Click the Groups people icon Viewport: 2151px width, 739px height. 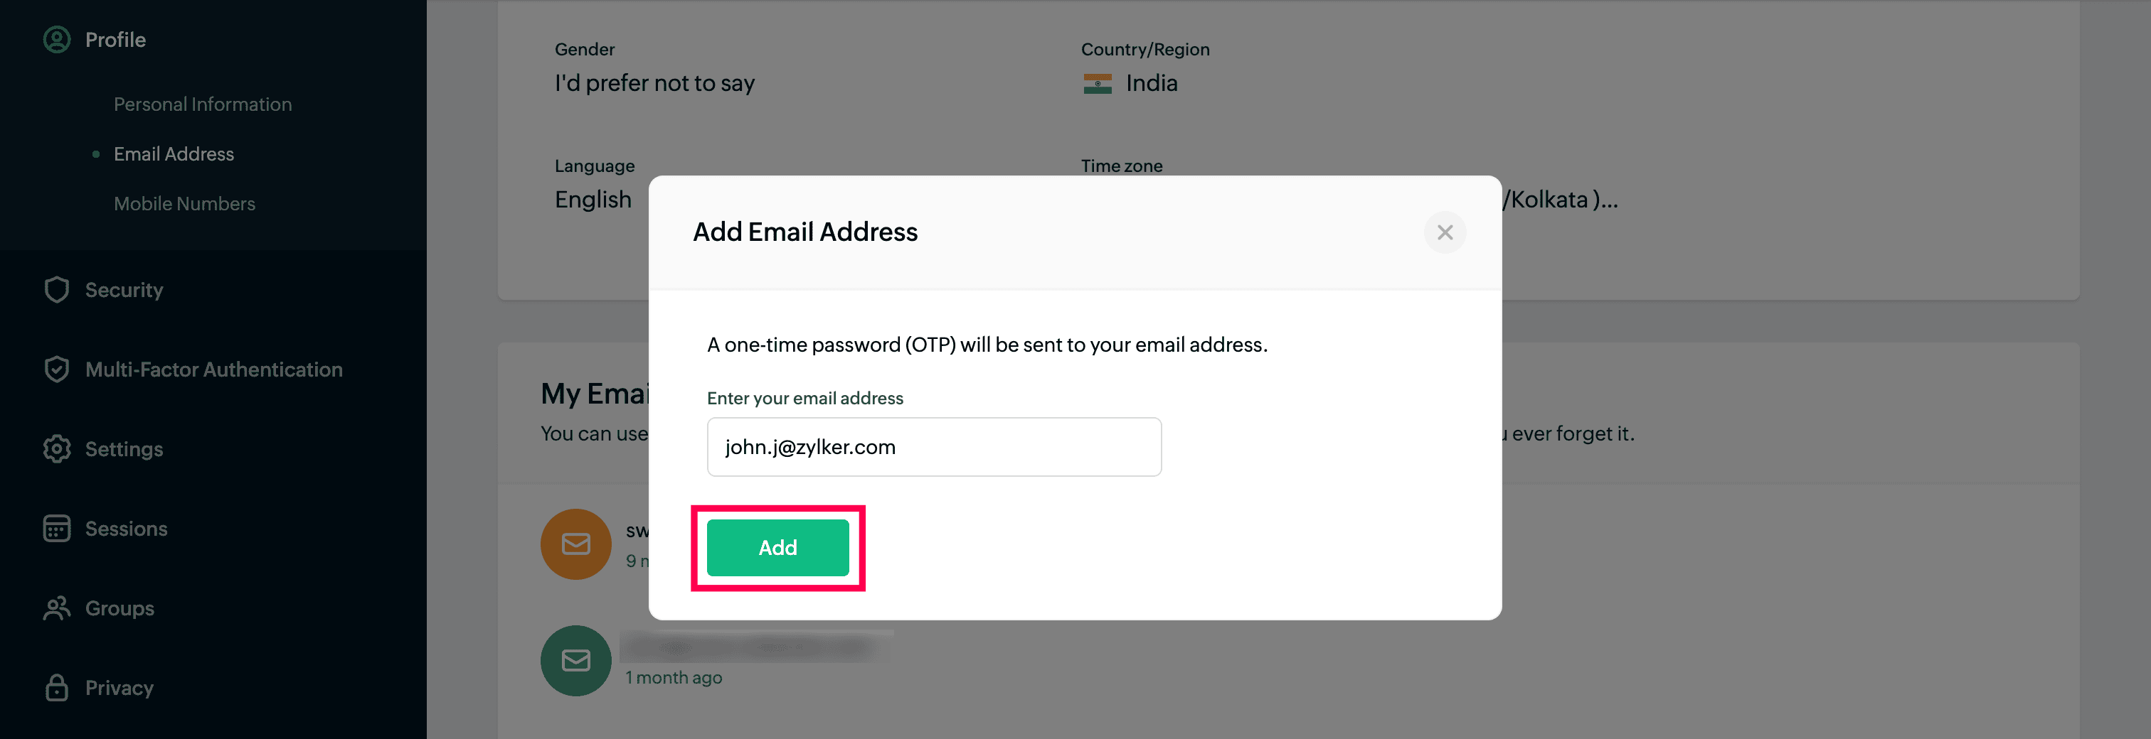click(x=57, y=608)
